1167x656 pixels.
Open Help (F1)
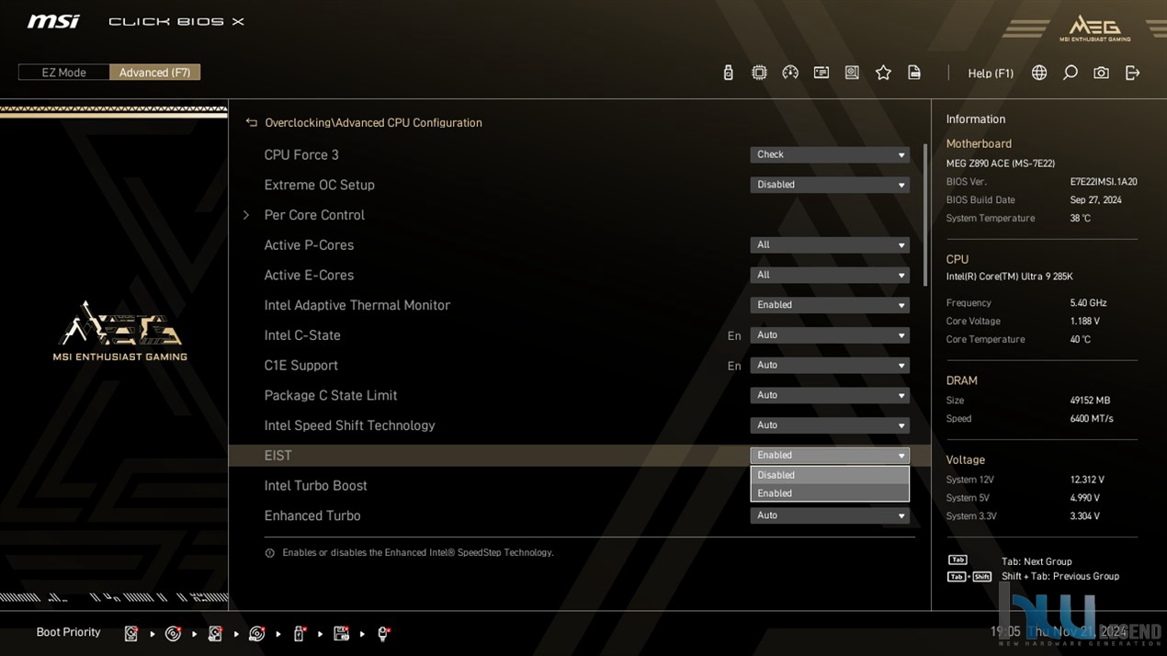[991, 74]
